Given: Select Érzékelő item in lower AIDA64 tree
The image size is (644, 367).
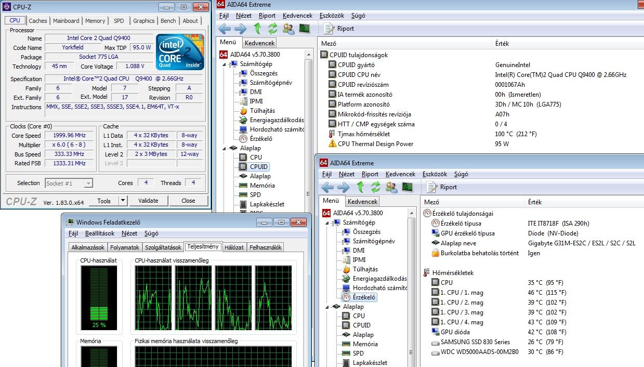Looking at the screenshot, I should (359, 297).
